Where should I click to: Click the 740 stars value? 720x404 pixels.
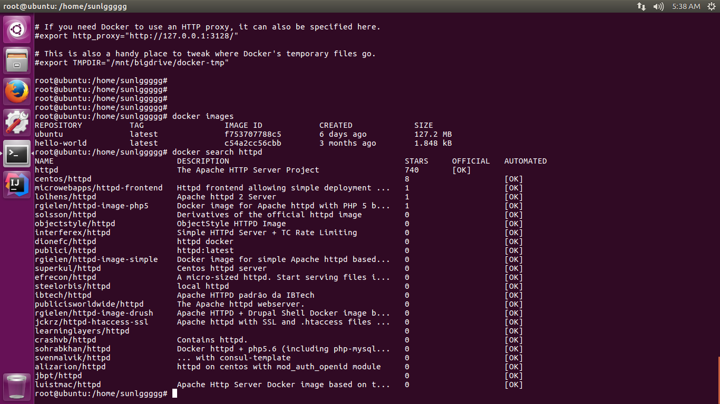point(412,170)
